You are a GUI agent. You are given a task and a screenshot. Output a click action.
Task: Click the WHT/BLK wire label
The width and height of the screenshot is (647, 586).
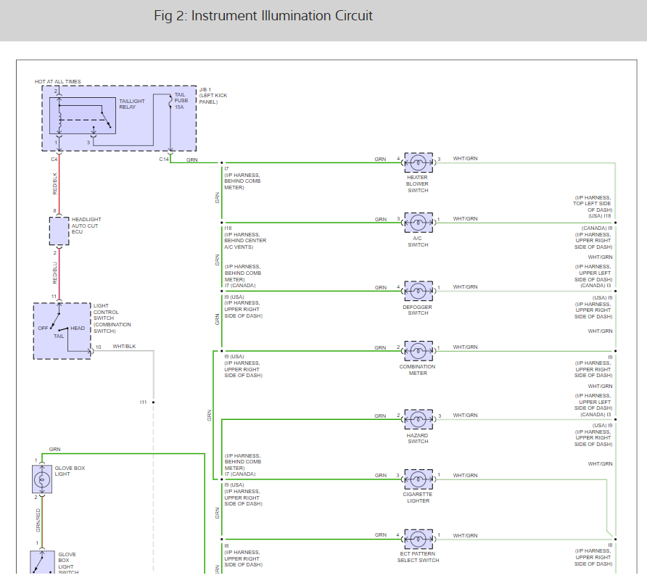coord(125,347)
